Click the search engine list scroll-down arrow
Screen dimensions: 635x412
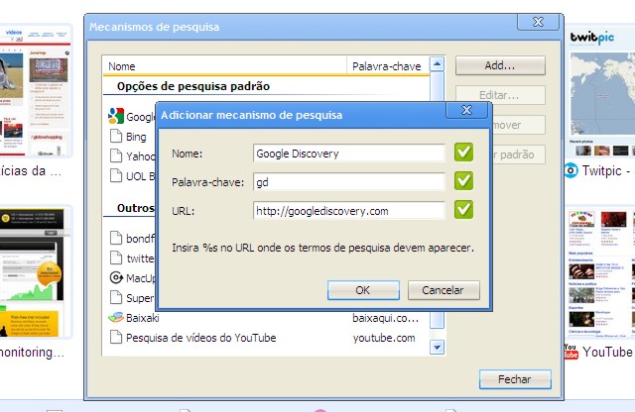click(x=437, y=347)
